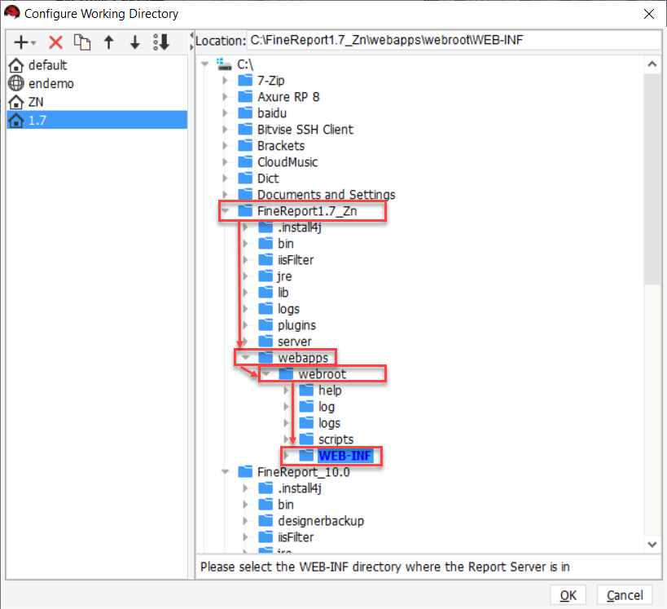Click the vertical scrollbar thumb
The width and height of the screenshot is (667, 609).
[x=652, y=179]
